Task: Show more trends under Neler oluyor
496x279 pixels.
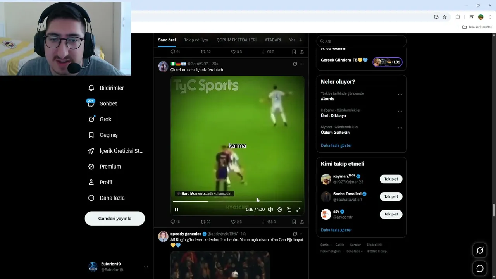Action: [x=336, y=145]
